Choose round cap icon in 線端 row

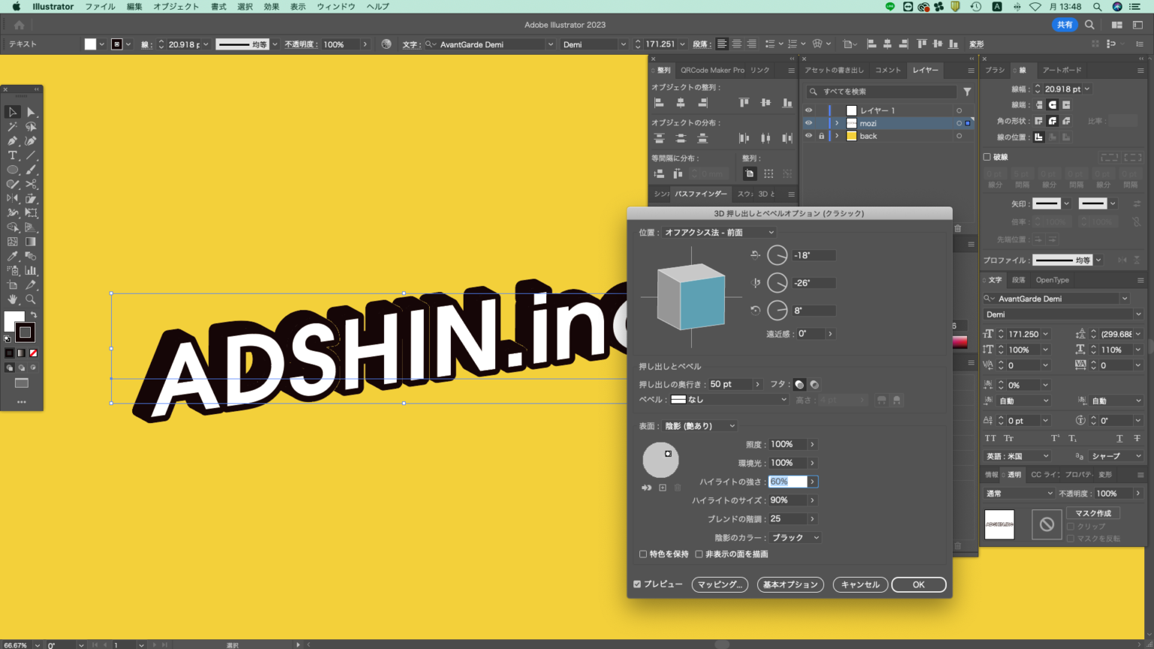(1053, 105)
